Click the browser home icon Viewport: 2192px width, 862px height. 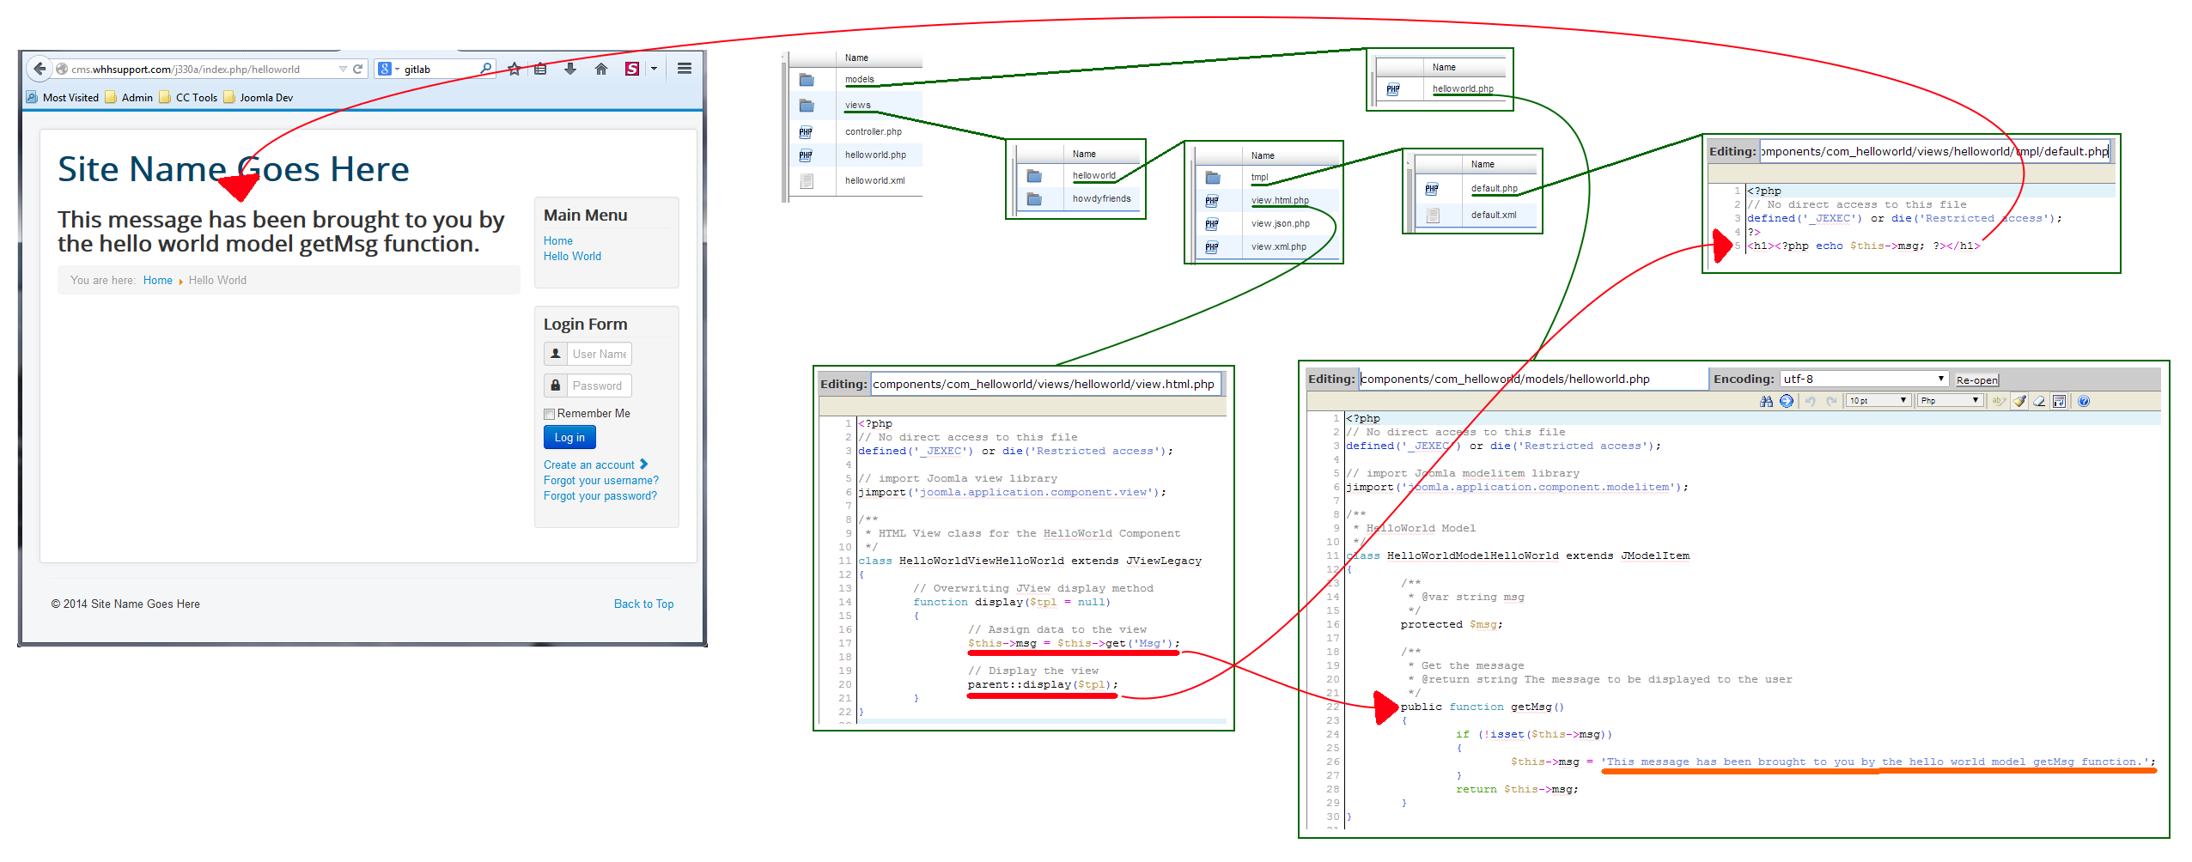tap(601, 69)
